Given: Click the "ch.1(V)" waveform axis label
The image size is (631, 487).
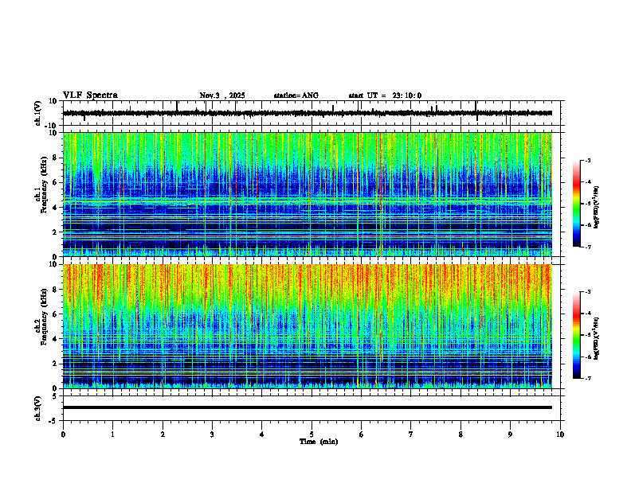Looking at the screenshot, I should point(38,113).
